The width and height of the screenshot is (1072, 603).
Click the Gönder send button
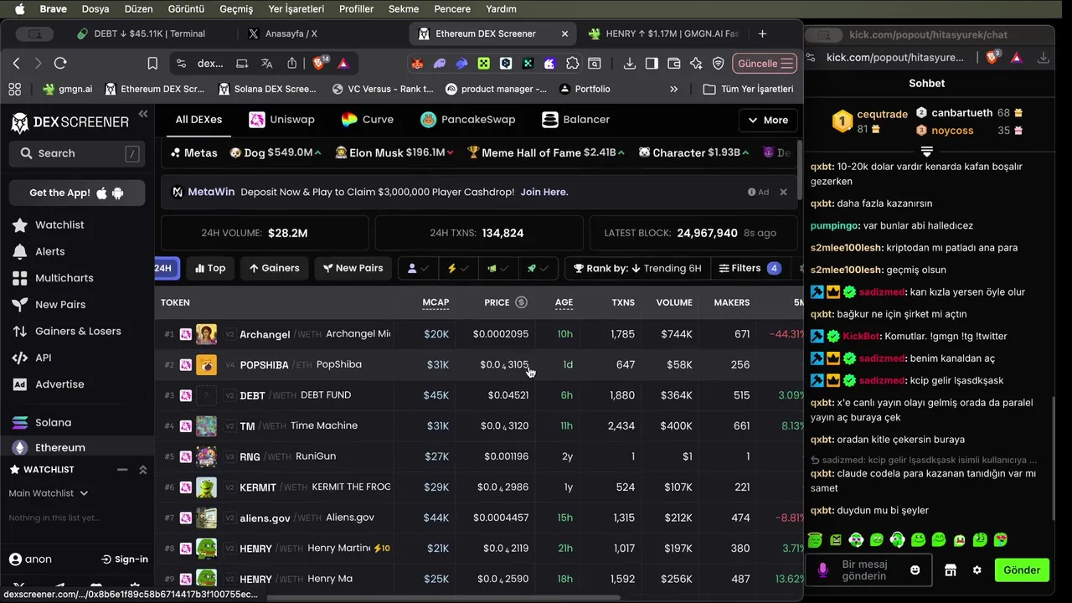click(1022, 570)
